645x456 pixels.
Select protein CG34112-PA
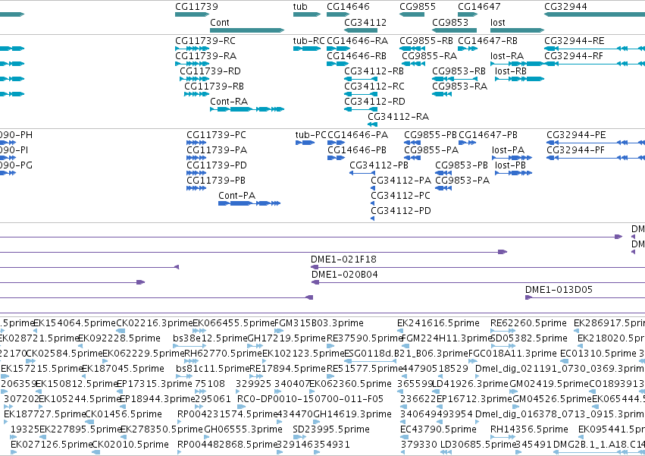tap(373, 188)
